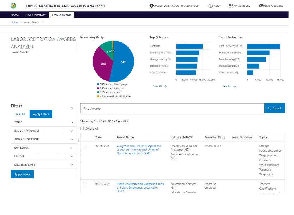Click the Award not arbitrable legend dot
Screen dimensions: 294x215
pos(98,96)
